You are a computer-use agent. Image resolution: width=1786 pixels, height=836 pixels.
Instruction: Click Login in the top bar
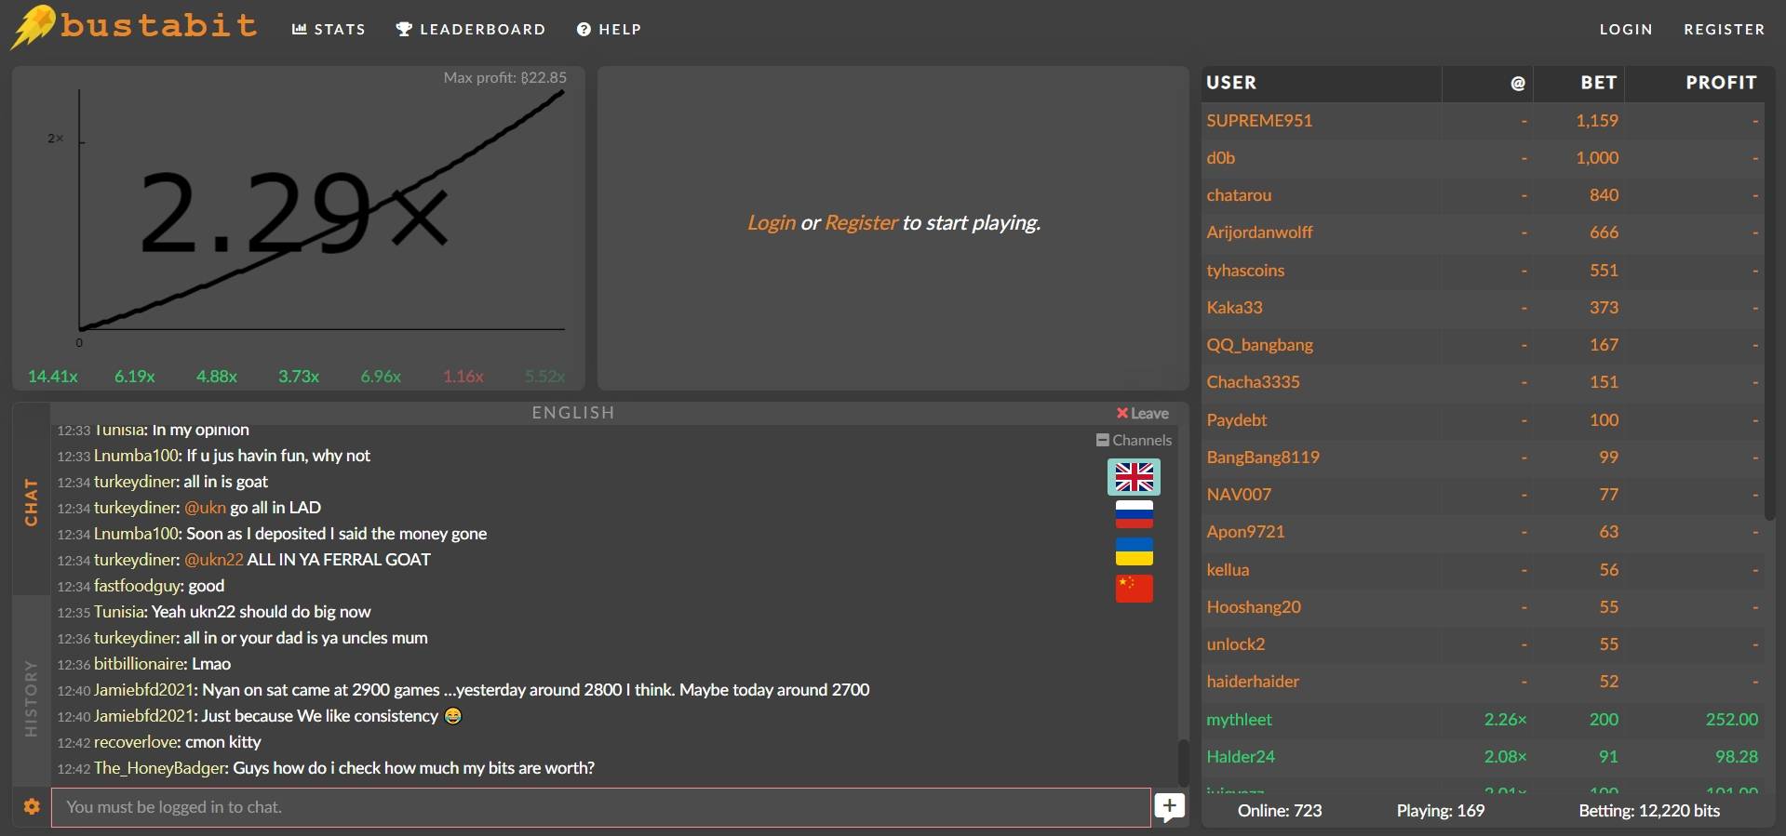coord(1626,30)
